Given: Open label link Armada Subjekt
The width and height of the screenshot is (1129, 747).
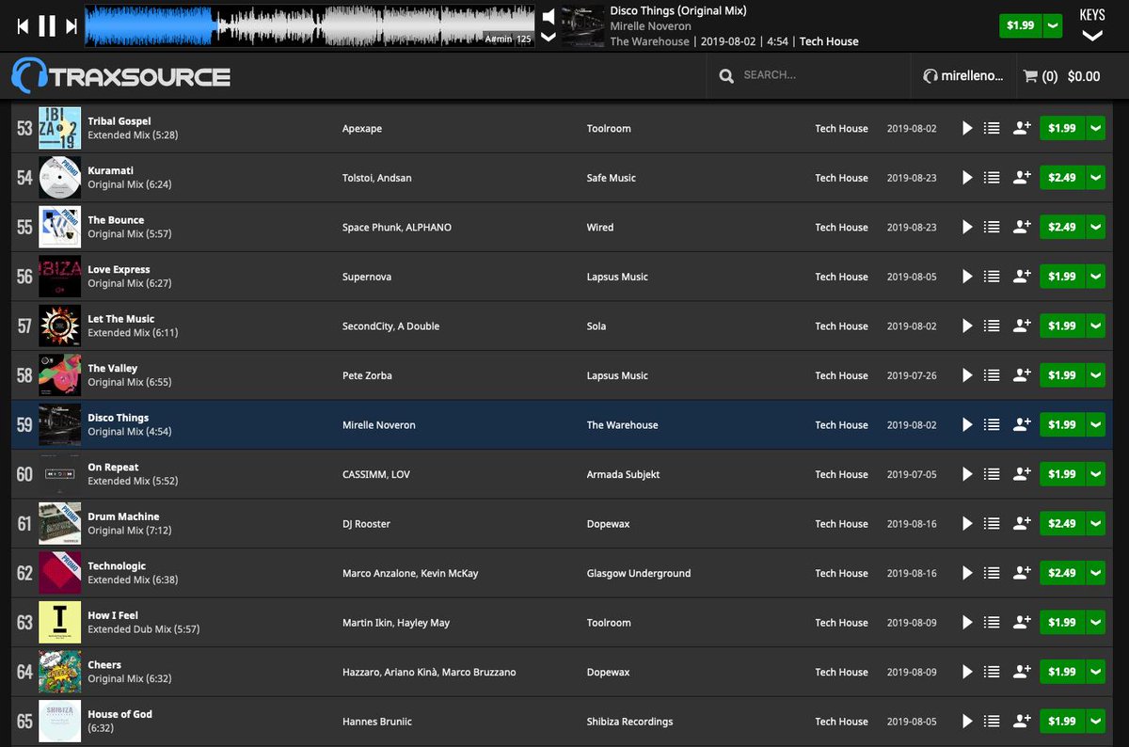Looking at the screenshot, I should point(623,474).
